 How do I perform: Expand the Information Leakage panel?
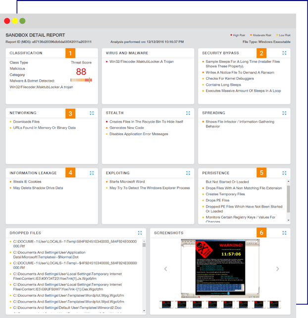click(x=92, y=173)
